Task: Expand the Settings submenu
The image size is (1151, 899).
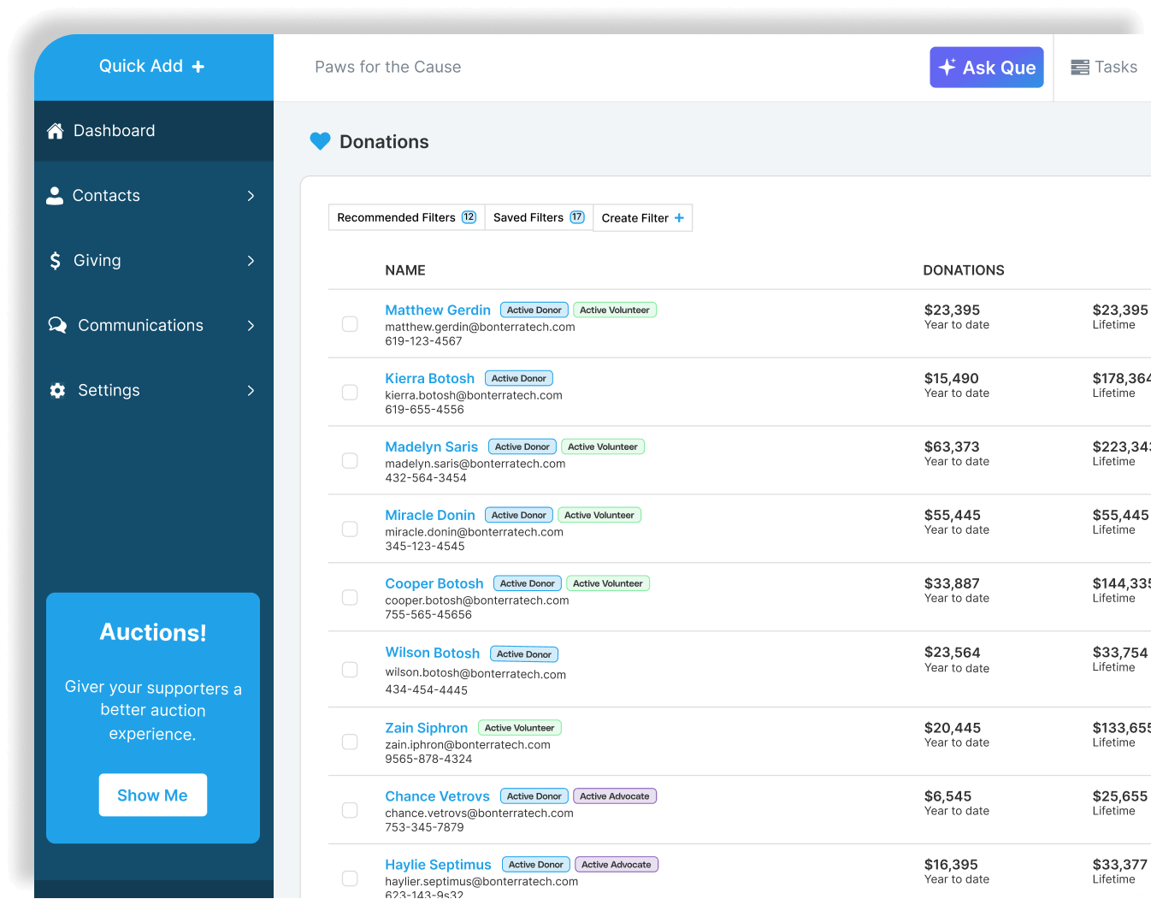Action: 251,390
